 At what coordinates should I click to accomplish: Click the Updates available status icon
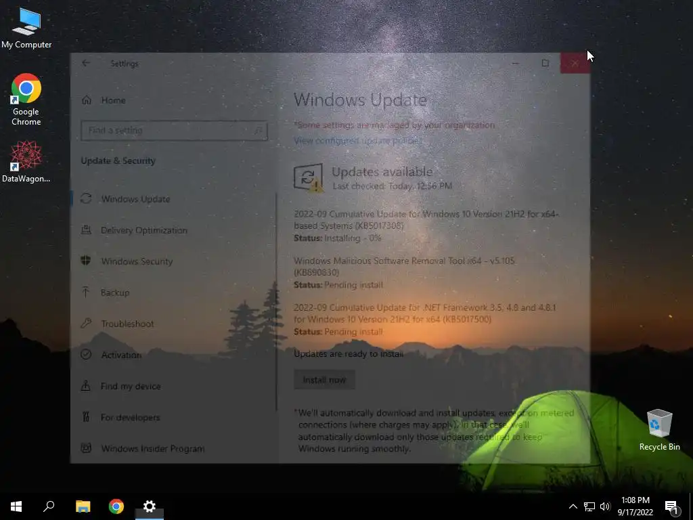click(x=309, y=178)
